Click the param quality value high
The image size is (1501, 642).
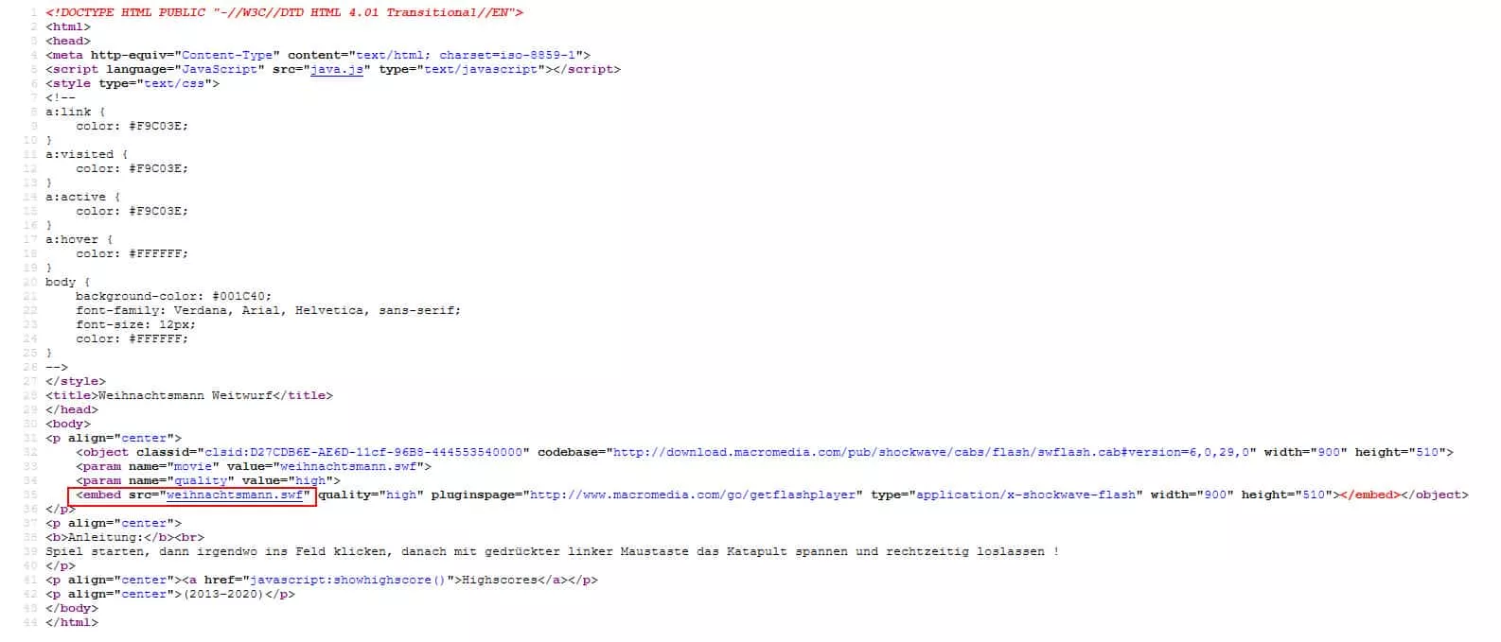click(x=310, y=480)
